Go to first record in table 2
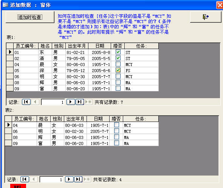 pyautogui.click(x=25, y=179)
